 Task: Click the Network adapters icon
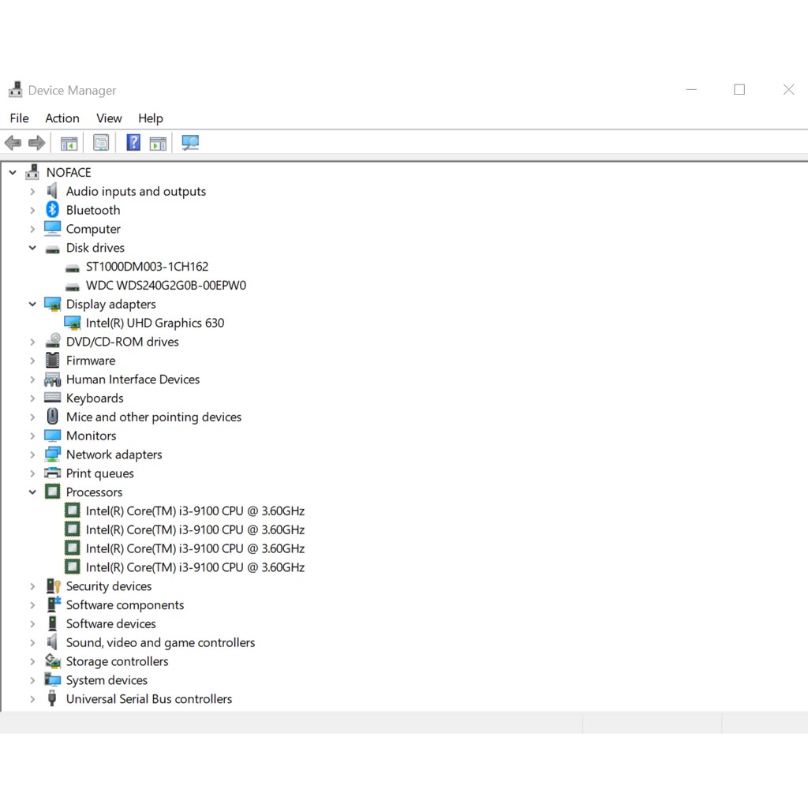[x=52, y=454]
